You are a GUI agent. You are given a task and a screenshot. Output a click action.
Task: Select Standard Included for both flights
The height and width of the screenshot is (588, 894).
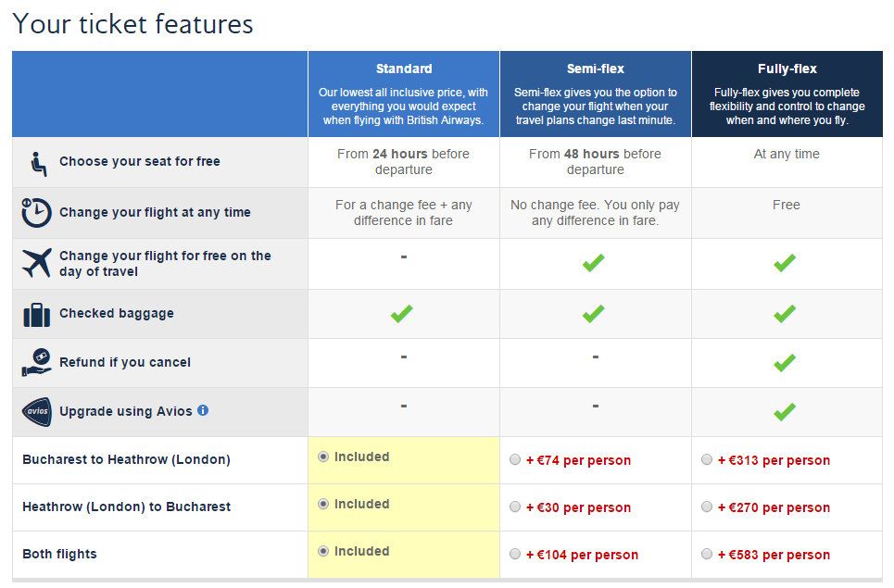click(323, 551)
